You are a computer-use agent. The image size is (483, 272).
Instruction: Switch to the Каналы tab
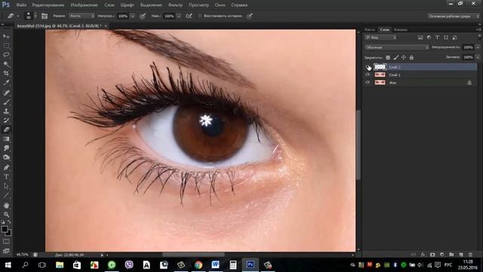pos(401,29)
